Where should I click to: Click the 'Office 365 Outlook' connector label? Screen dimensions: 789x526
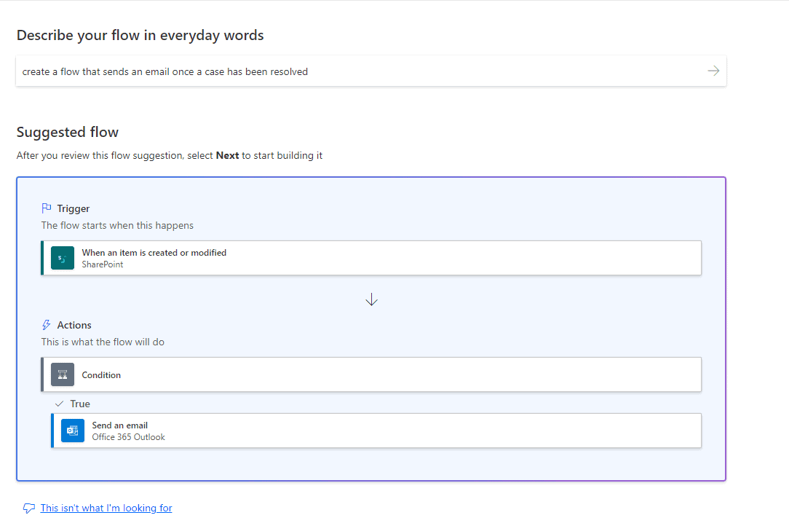pyautogui.click(x=128, y=437)
